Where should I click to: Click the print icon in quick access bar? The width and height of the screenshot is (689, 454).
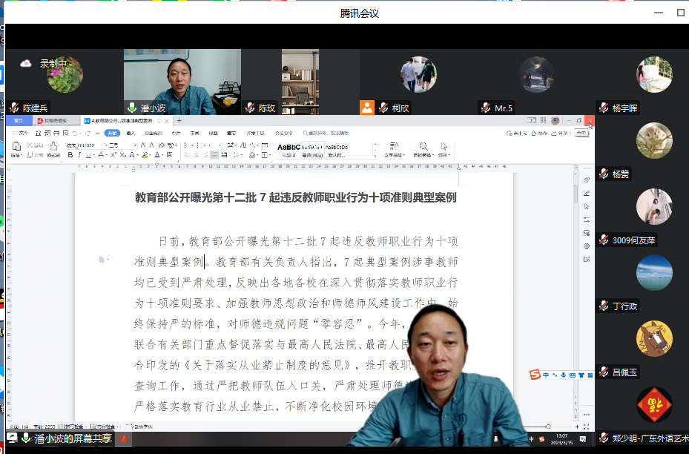pyautogui.click(x=56, y=133)
